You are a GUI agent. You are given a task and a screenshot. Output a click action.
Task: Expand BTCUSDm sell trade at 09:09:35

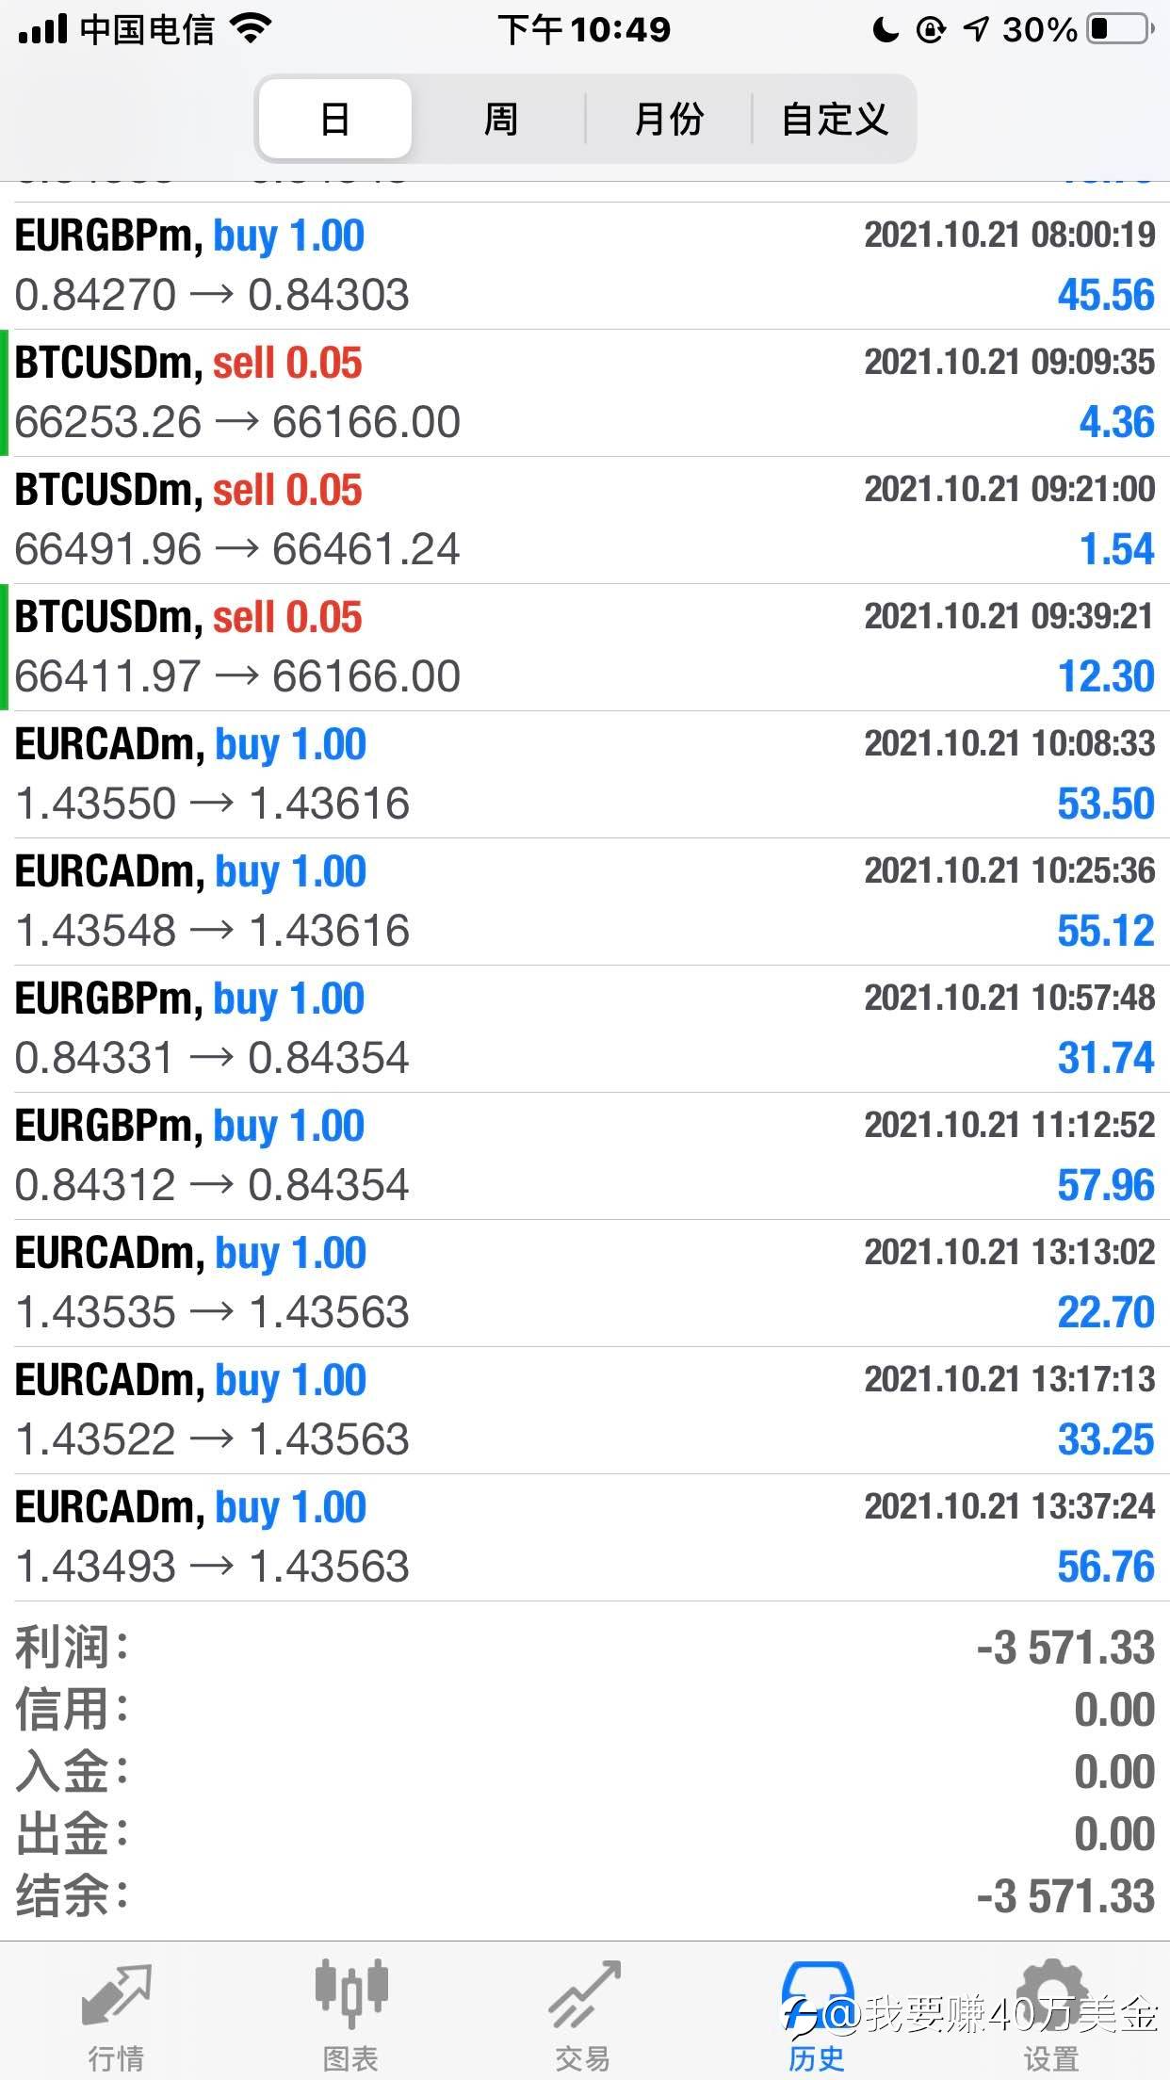point(585,393)
